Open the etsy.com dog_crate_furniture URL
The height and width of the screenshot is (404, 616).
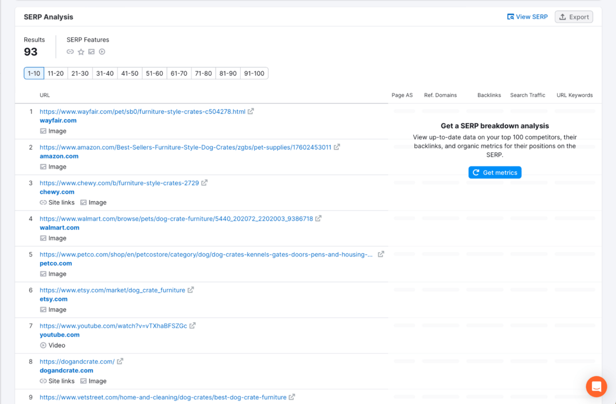click(x=112, y=290)
